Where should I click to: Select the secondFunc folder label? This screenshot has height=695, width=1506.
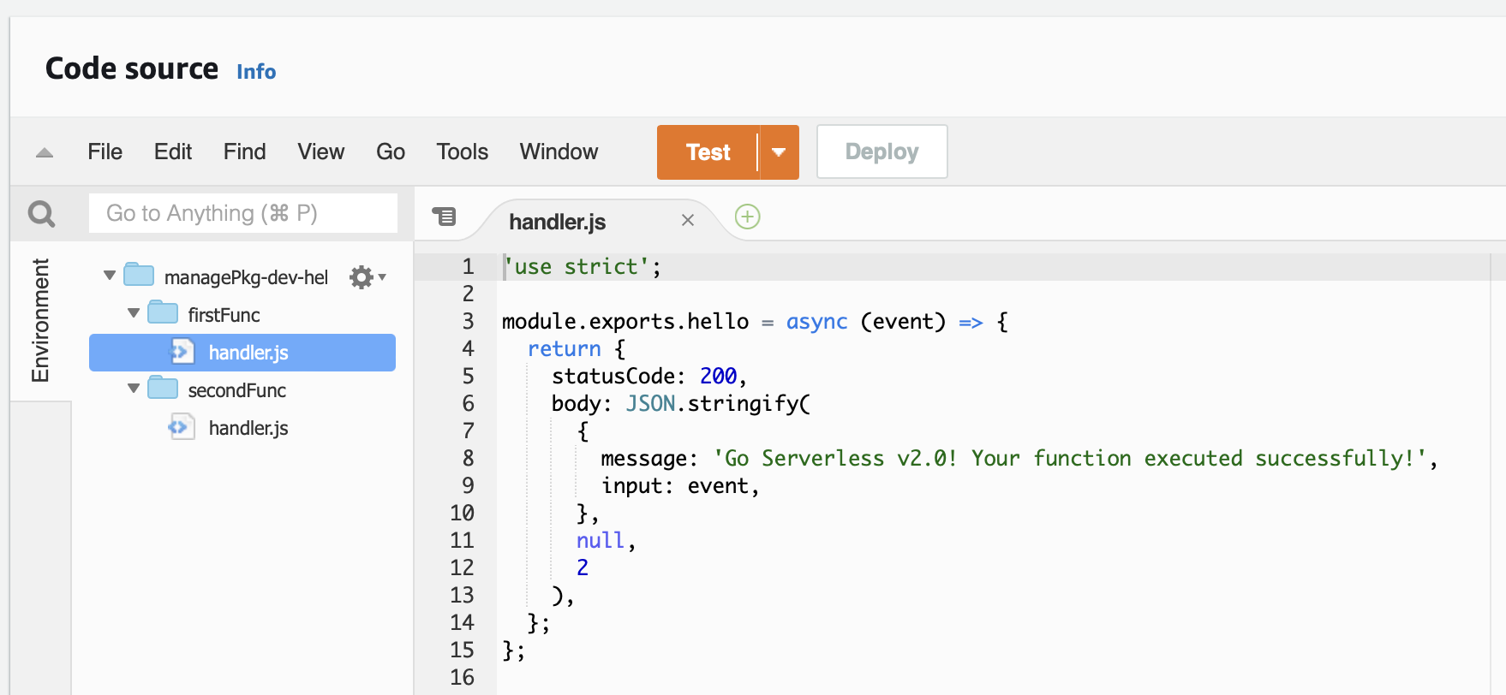[237, 390]
